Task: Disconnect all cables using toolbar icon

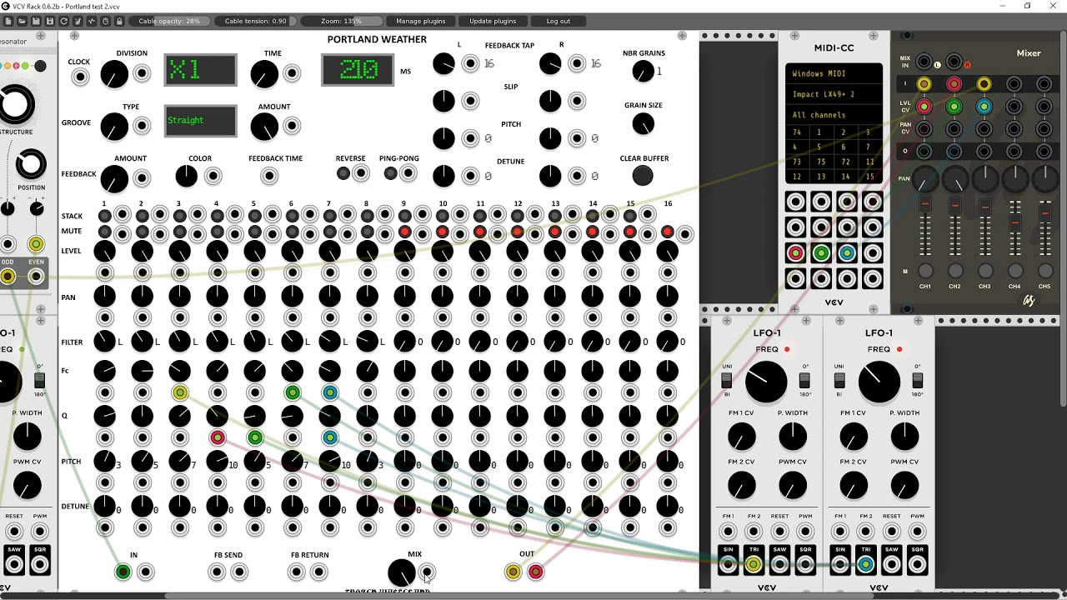Action: click(78, 21)
